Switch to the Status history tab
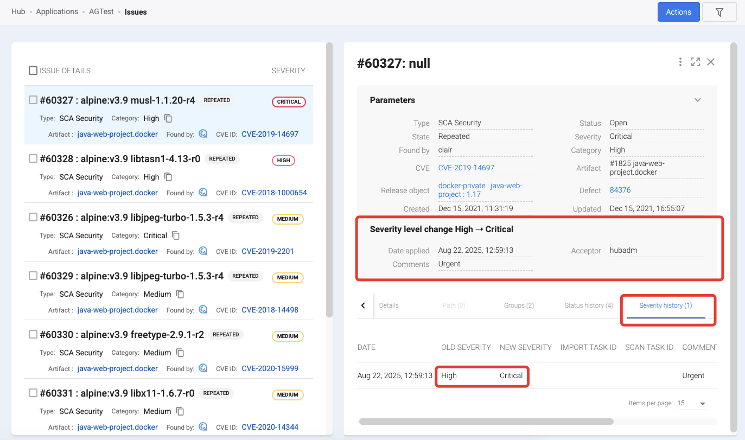 coord(588,305)
